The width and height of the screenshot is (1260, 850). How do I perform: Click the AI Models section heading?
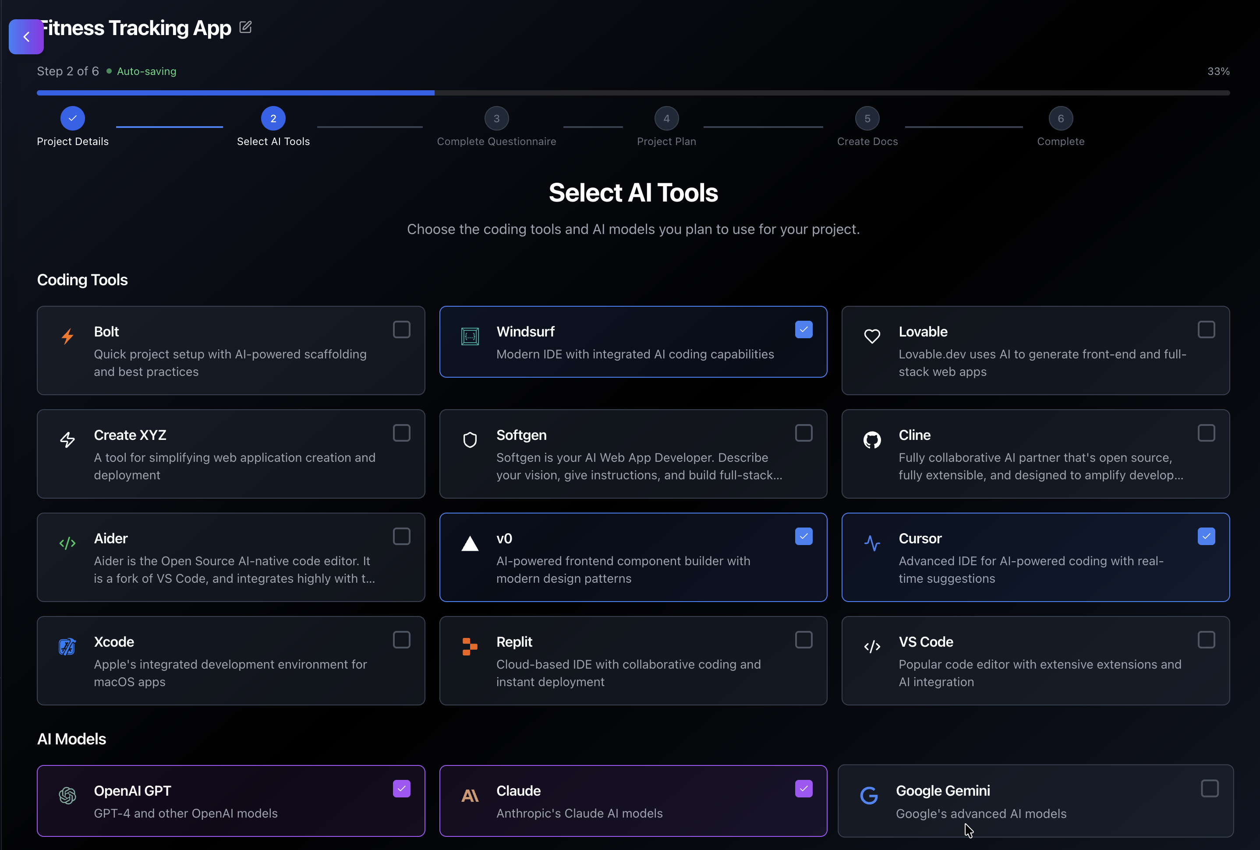[71, 739]
